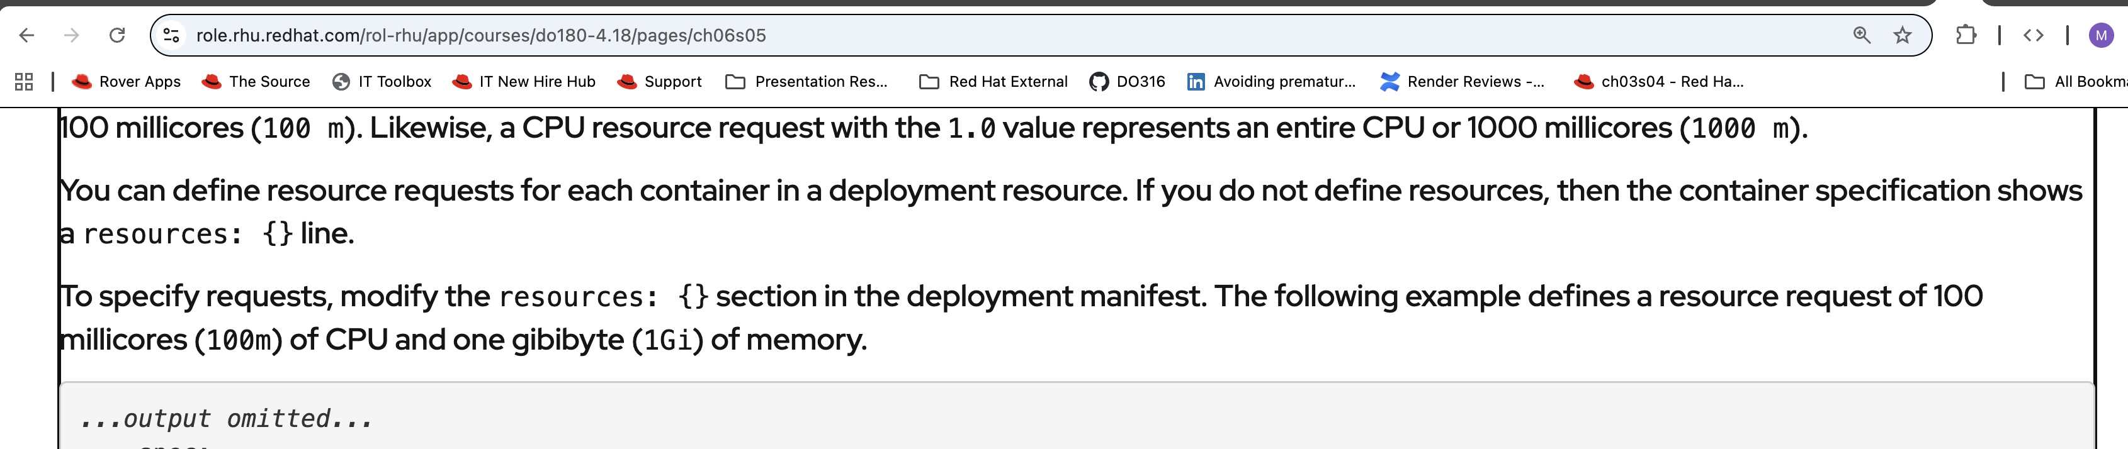This screenshot has height=449, width=2128.
Task: Open the Extensions puzzle icon
Action: pos(1966,35)
